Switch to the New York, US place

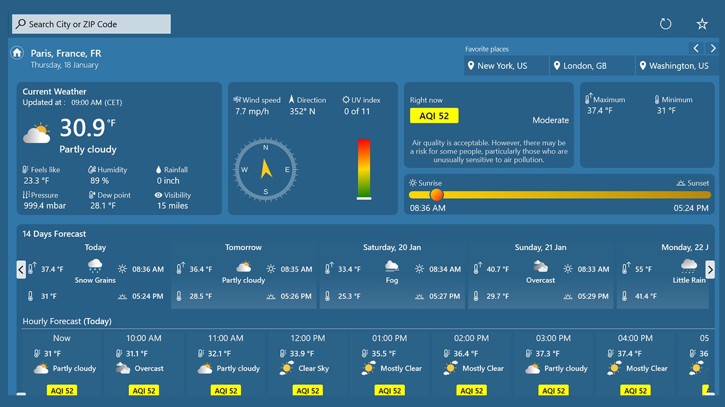tap(506, 65)
